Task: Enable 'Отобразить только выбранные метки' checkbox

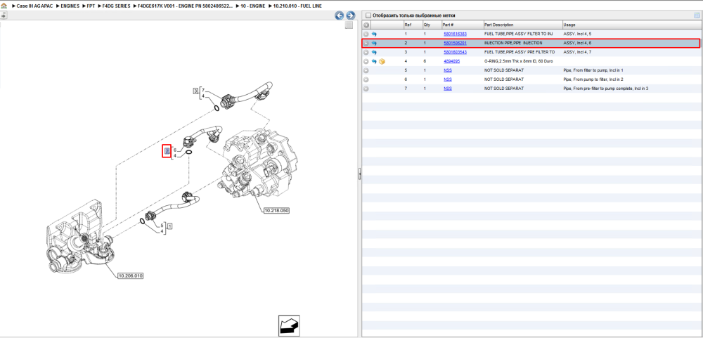Action: point(368,15)
